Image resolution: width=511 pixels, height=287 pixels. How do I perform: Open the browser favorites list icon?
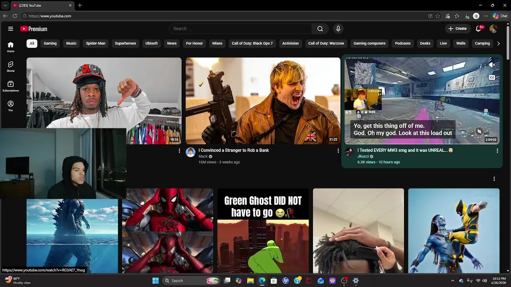click(457, 16)
